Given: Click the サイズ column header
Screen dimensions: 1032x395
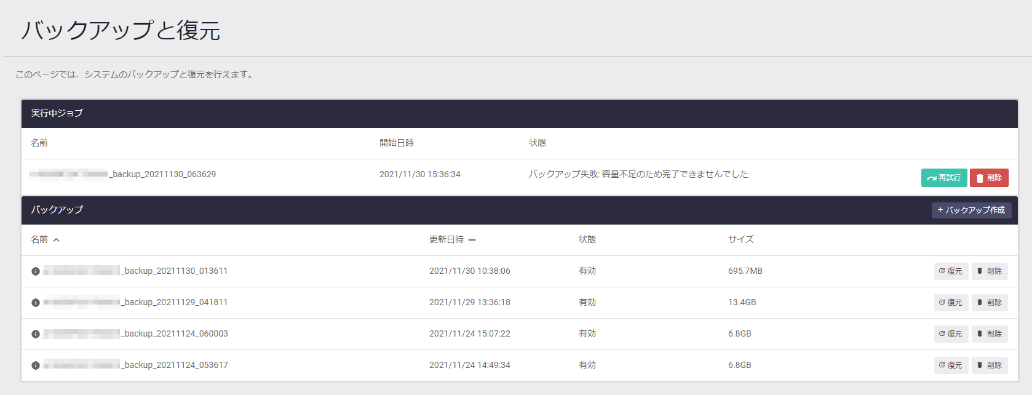Looking at the screenshot, I should click(740, 240).
